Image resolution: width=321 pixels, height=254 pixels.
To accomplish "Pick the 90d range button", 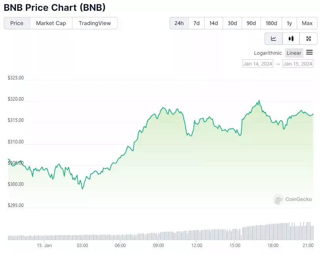I will [x=251, y=23].
